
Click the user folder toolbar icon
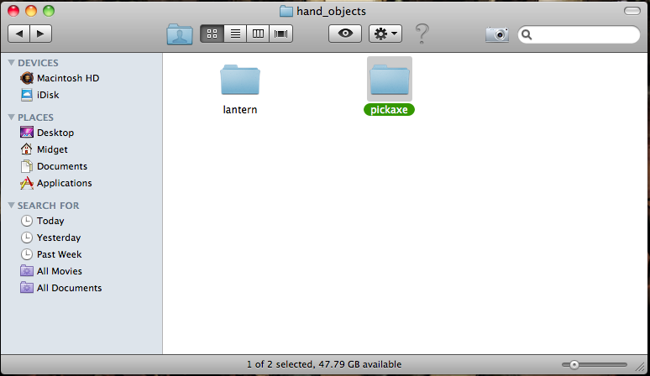click(180, 34)
